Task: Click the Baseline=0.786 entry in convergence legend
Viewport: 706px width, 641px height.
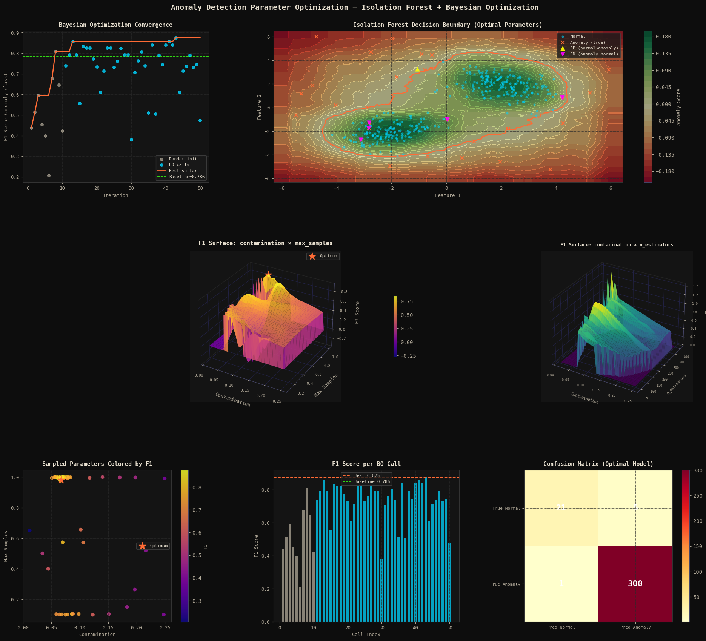Action: click(186, 177)
